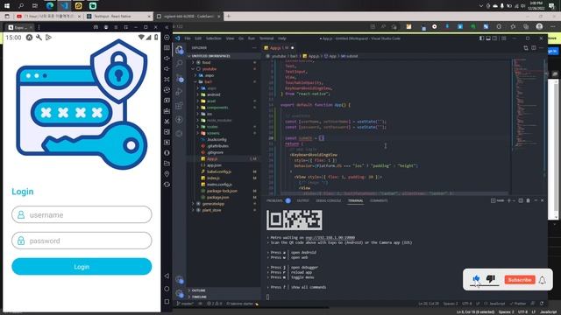Click the notification bell beside Subscribe
The height and width of the screenshot is (315, 561).
point(543,280)
